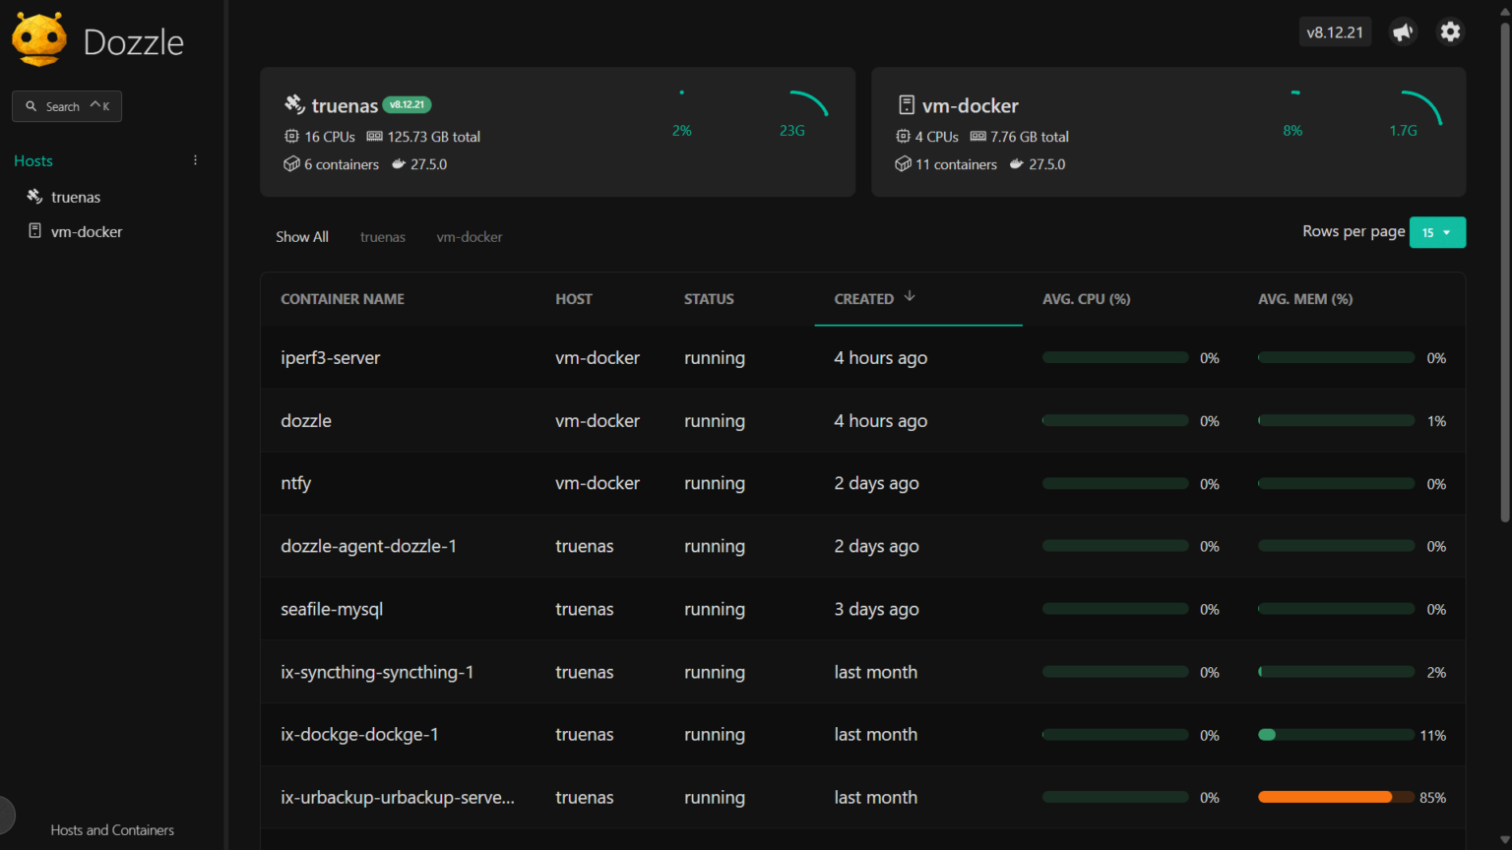The height and width of the screenshot is (850, 1512).
Task: Switch to the vm-docker filter tab
Action: (470, 236)
